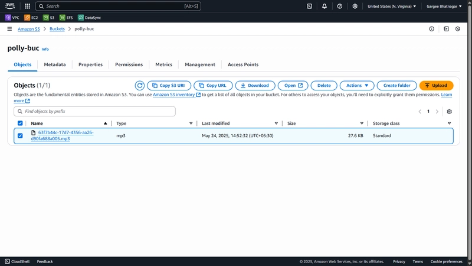Click the Copy S3 URI button

click(169, 85)
